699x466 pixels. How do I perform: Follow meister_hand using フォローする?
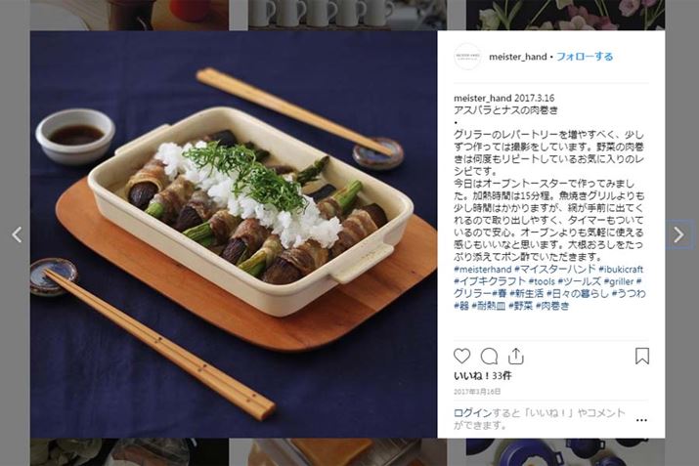tap(585, 57)
